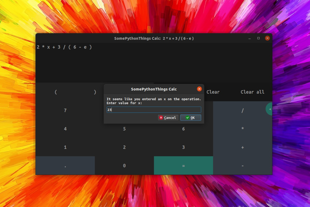Click the decimal point key
Image resolution: width=310 pixels, height=207 pixels.
pos(65,166)
